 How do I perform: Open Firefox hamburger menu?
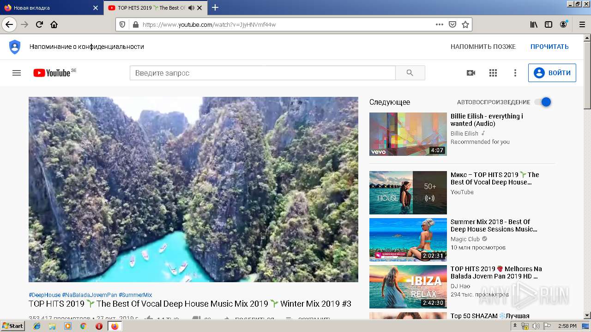(582, 24)
